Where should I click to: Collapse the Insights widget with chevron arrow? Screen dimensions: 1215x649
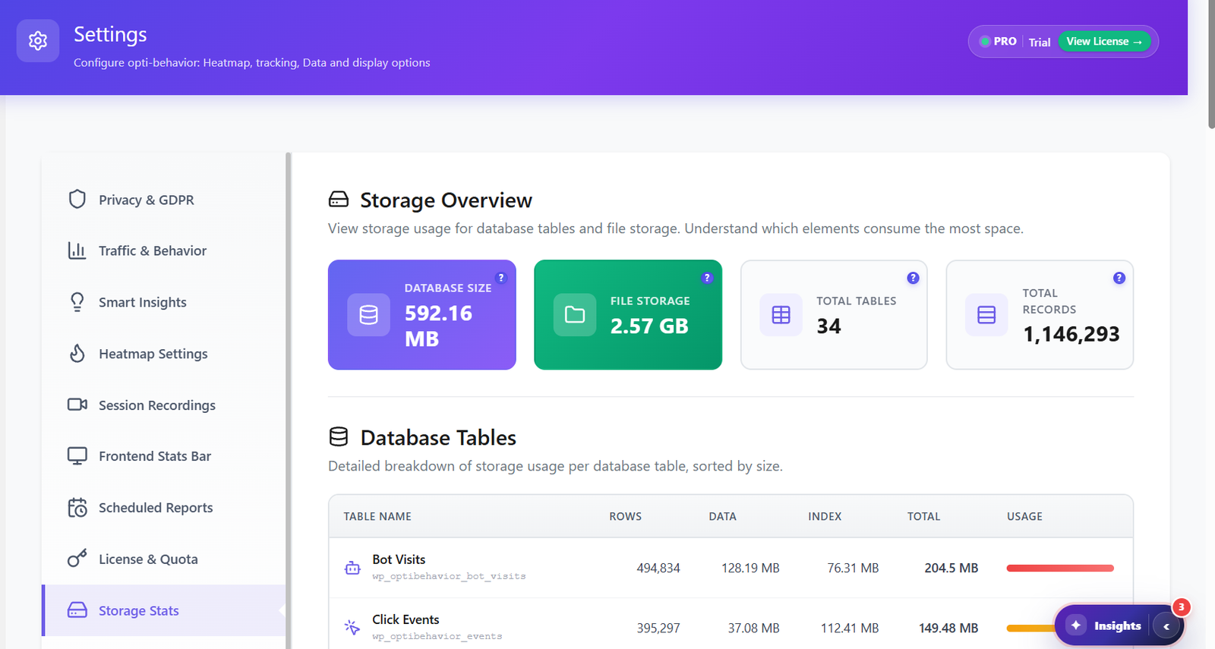(1166, 626)
